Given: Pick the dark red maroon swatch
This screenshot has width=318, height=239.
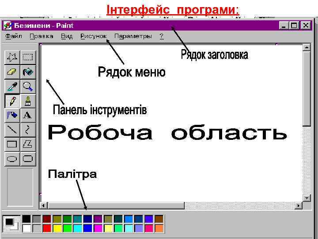Looking at the screenshot, I should [47, 219].
